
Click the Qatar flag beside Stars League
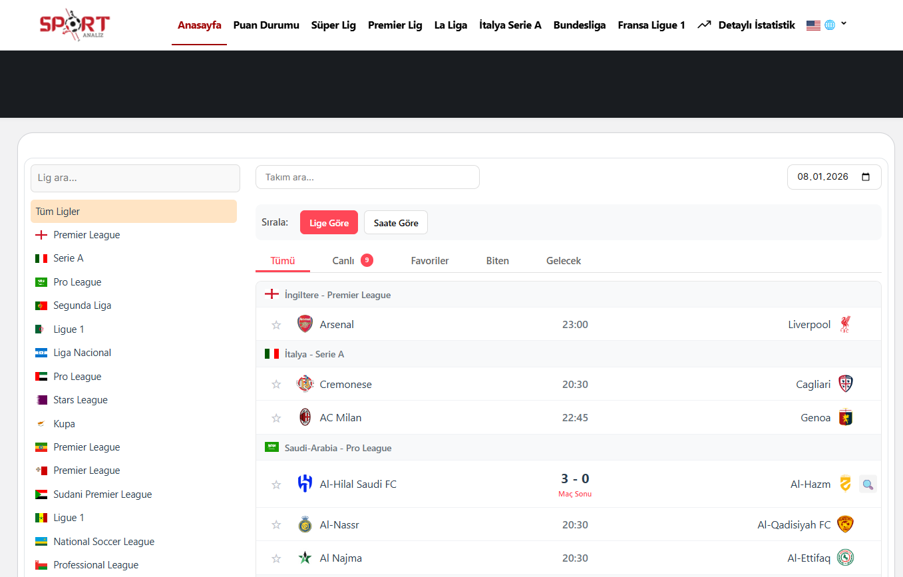point(41,400)
